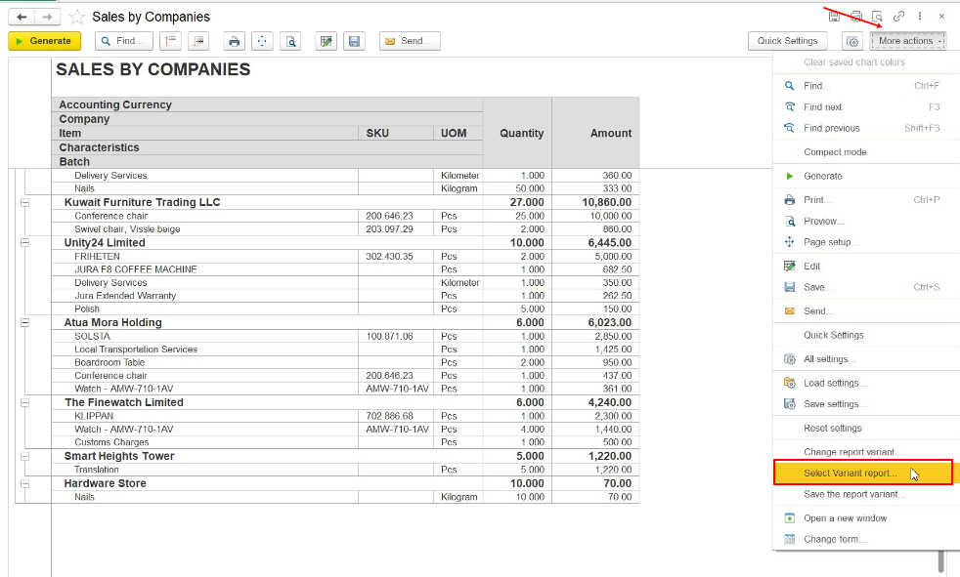
Task: Click the Hardware Store total amount cell
Action: [595, 483]
